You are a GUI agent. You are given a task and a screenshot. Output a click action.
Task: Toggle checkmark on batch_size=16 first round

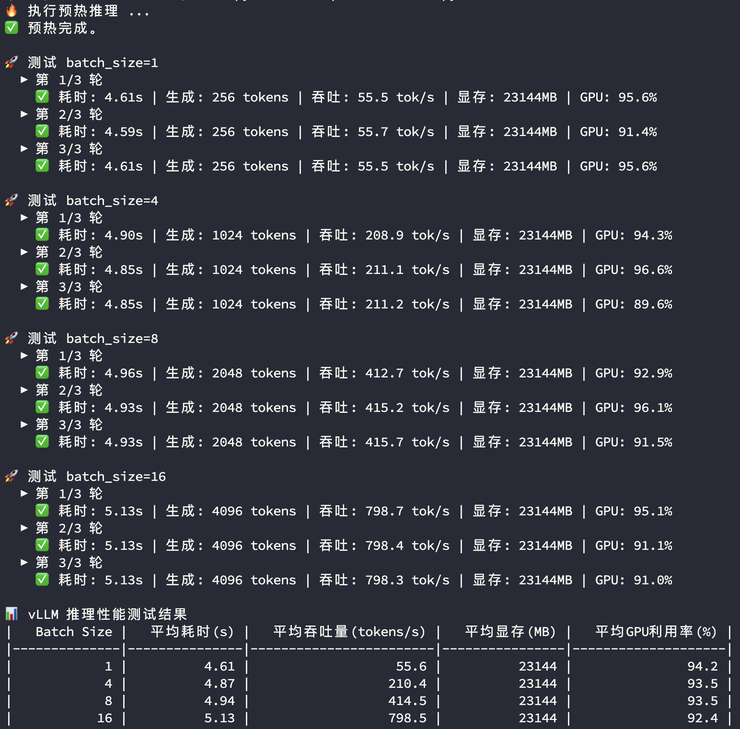[42, 511]
